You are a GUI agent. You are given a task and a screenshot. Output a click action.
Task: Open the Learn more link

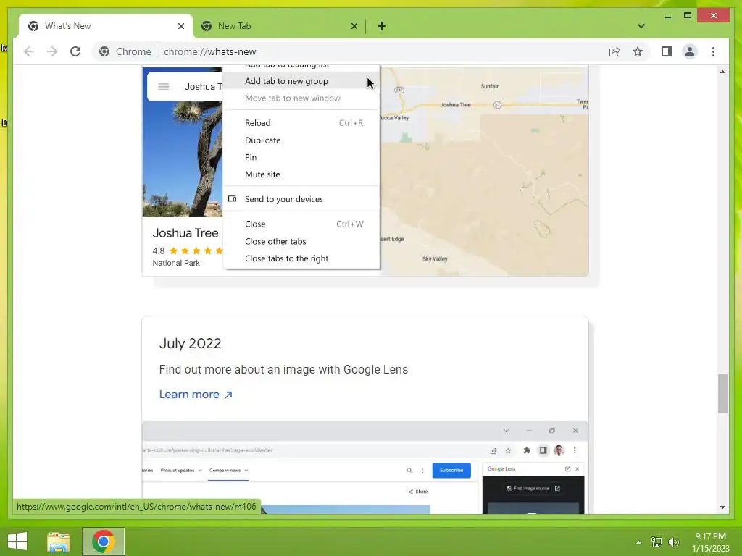196,395
